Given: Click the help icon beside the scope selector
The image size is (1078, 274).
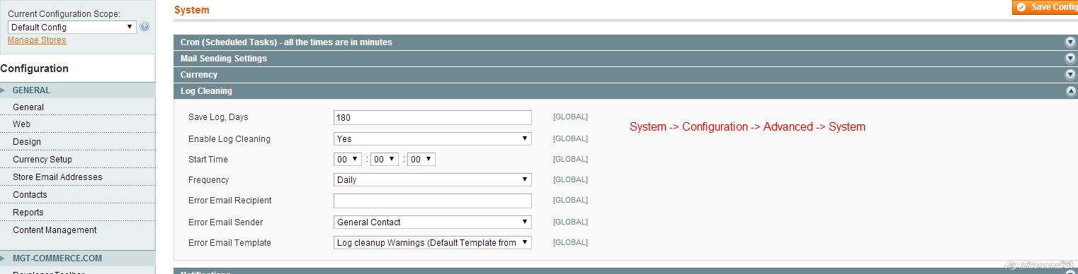Looking at the screenshot, I should pos(144,27).
